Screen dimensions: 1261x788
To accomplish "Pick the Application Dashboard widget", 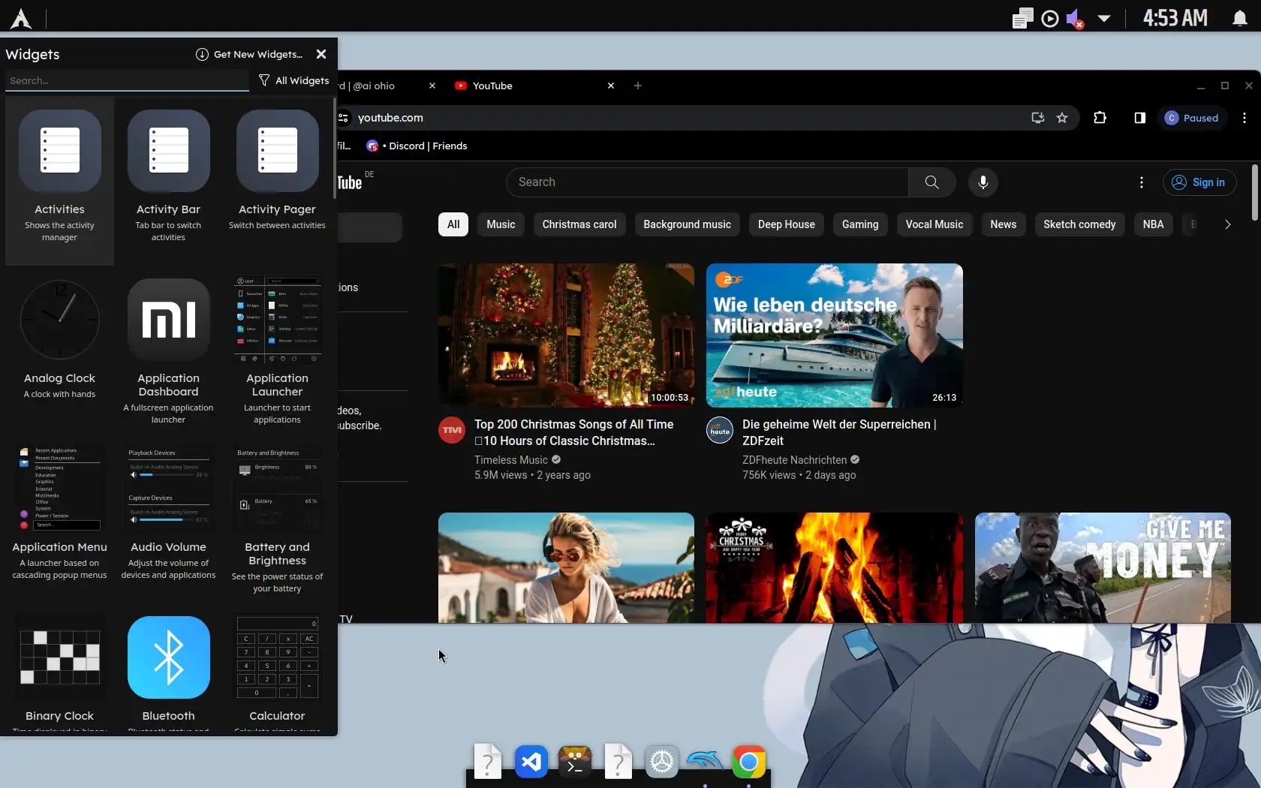I will 168,349.
